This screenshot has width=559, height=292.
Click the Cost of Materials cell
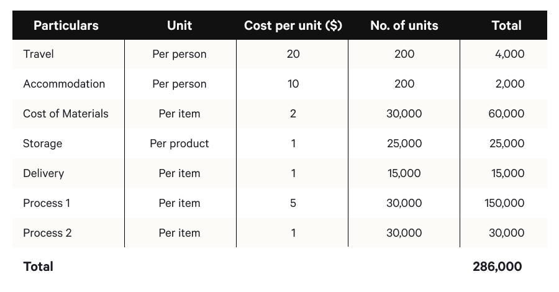tap(66, 114)
